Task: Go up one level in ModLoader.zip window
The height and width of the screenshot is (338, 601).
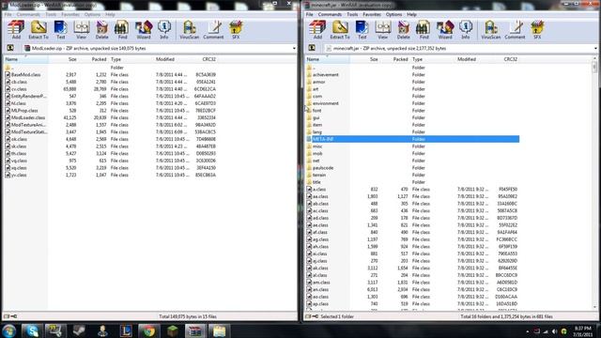Action: (10, 48)
